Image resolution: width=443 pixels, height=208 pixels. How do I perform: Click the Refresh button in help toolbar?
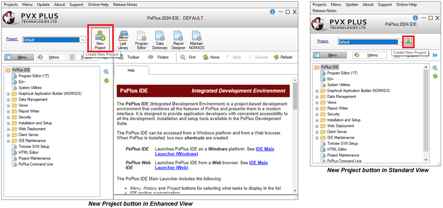[283, 57]
